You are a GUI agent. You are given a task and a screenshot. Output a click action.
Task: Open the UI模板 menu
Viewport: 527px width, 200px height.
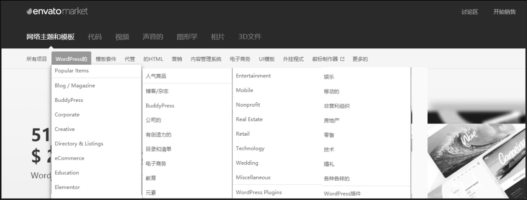[x=267, y=59]
